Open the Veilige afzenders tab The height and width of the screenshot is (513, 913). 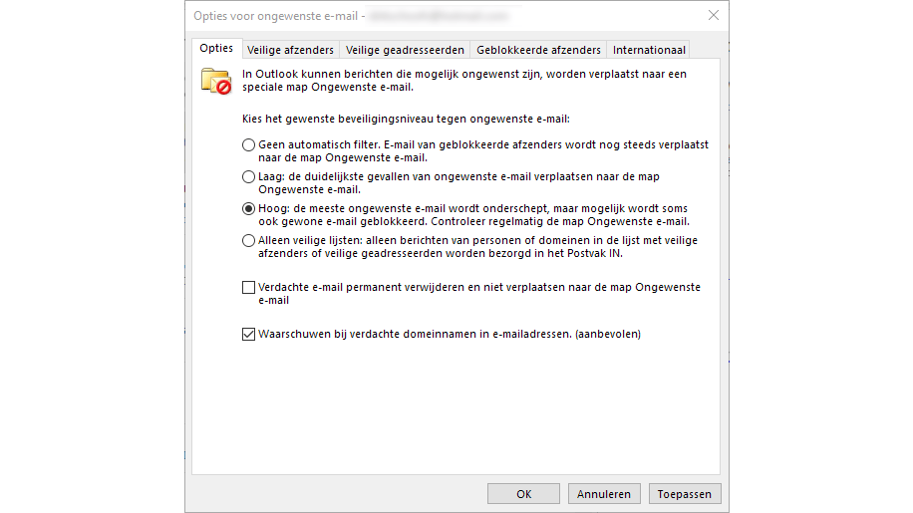click(289, 50)
